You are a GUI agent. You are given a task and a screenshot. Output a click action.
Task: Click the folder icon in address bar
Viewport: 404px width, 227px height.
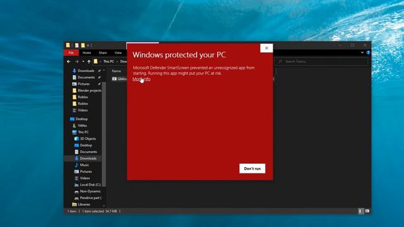tap(95, 61)
